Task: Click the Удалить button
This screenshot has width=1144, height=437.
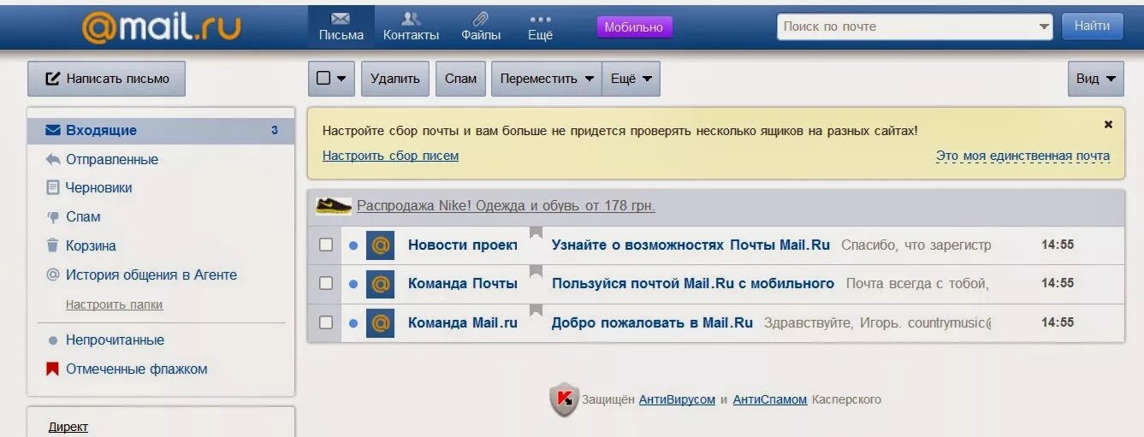Action: [395, 79]
